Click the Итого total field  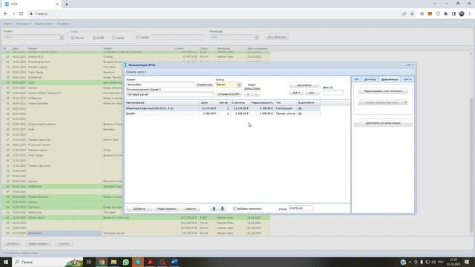[300, 208]
